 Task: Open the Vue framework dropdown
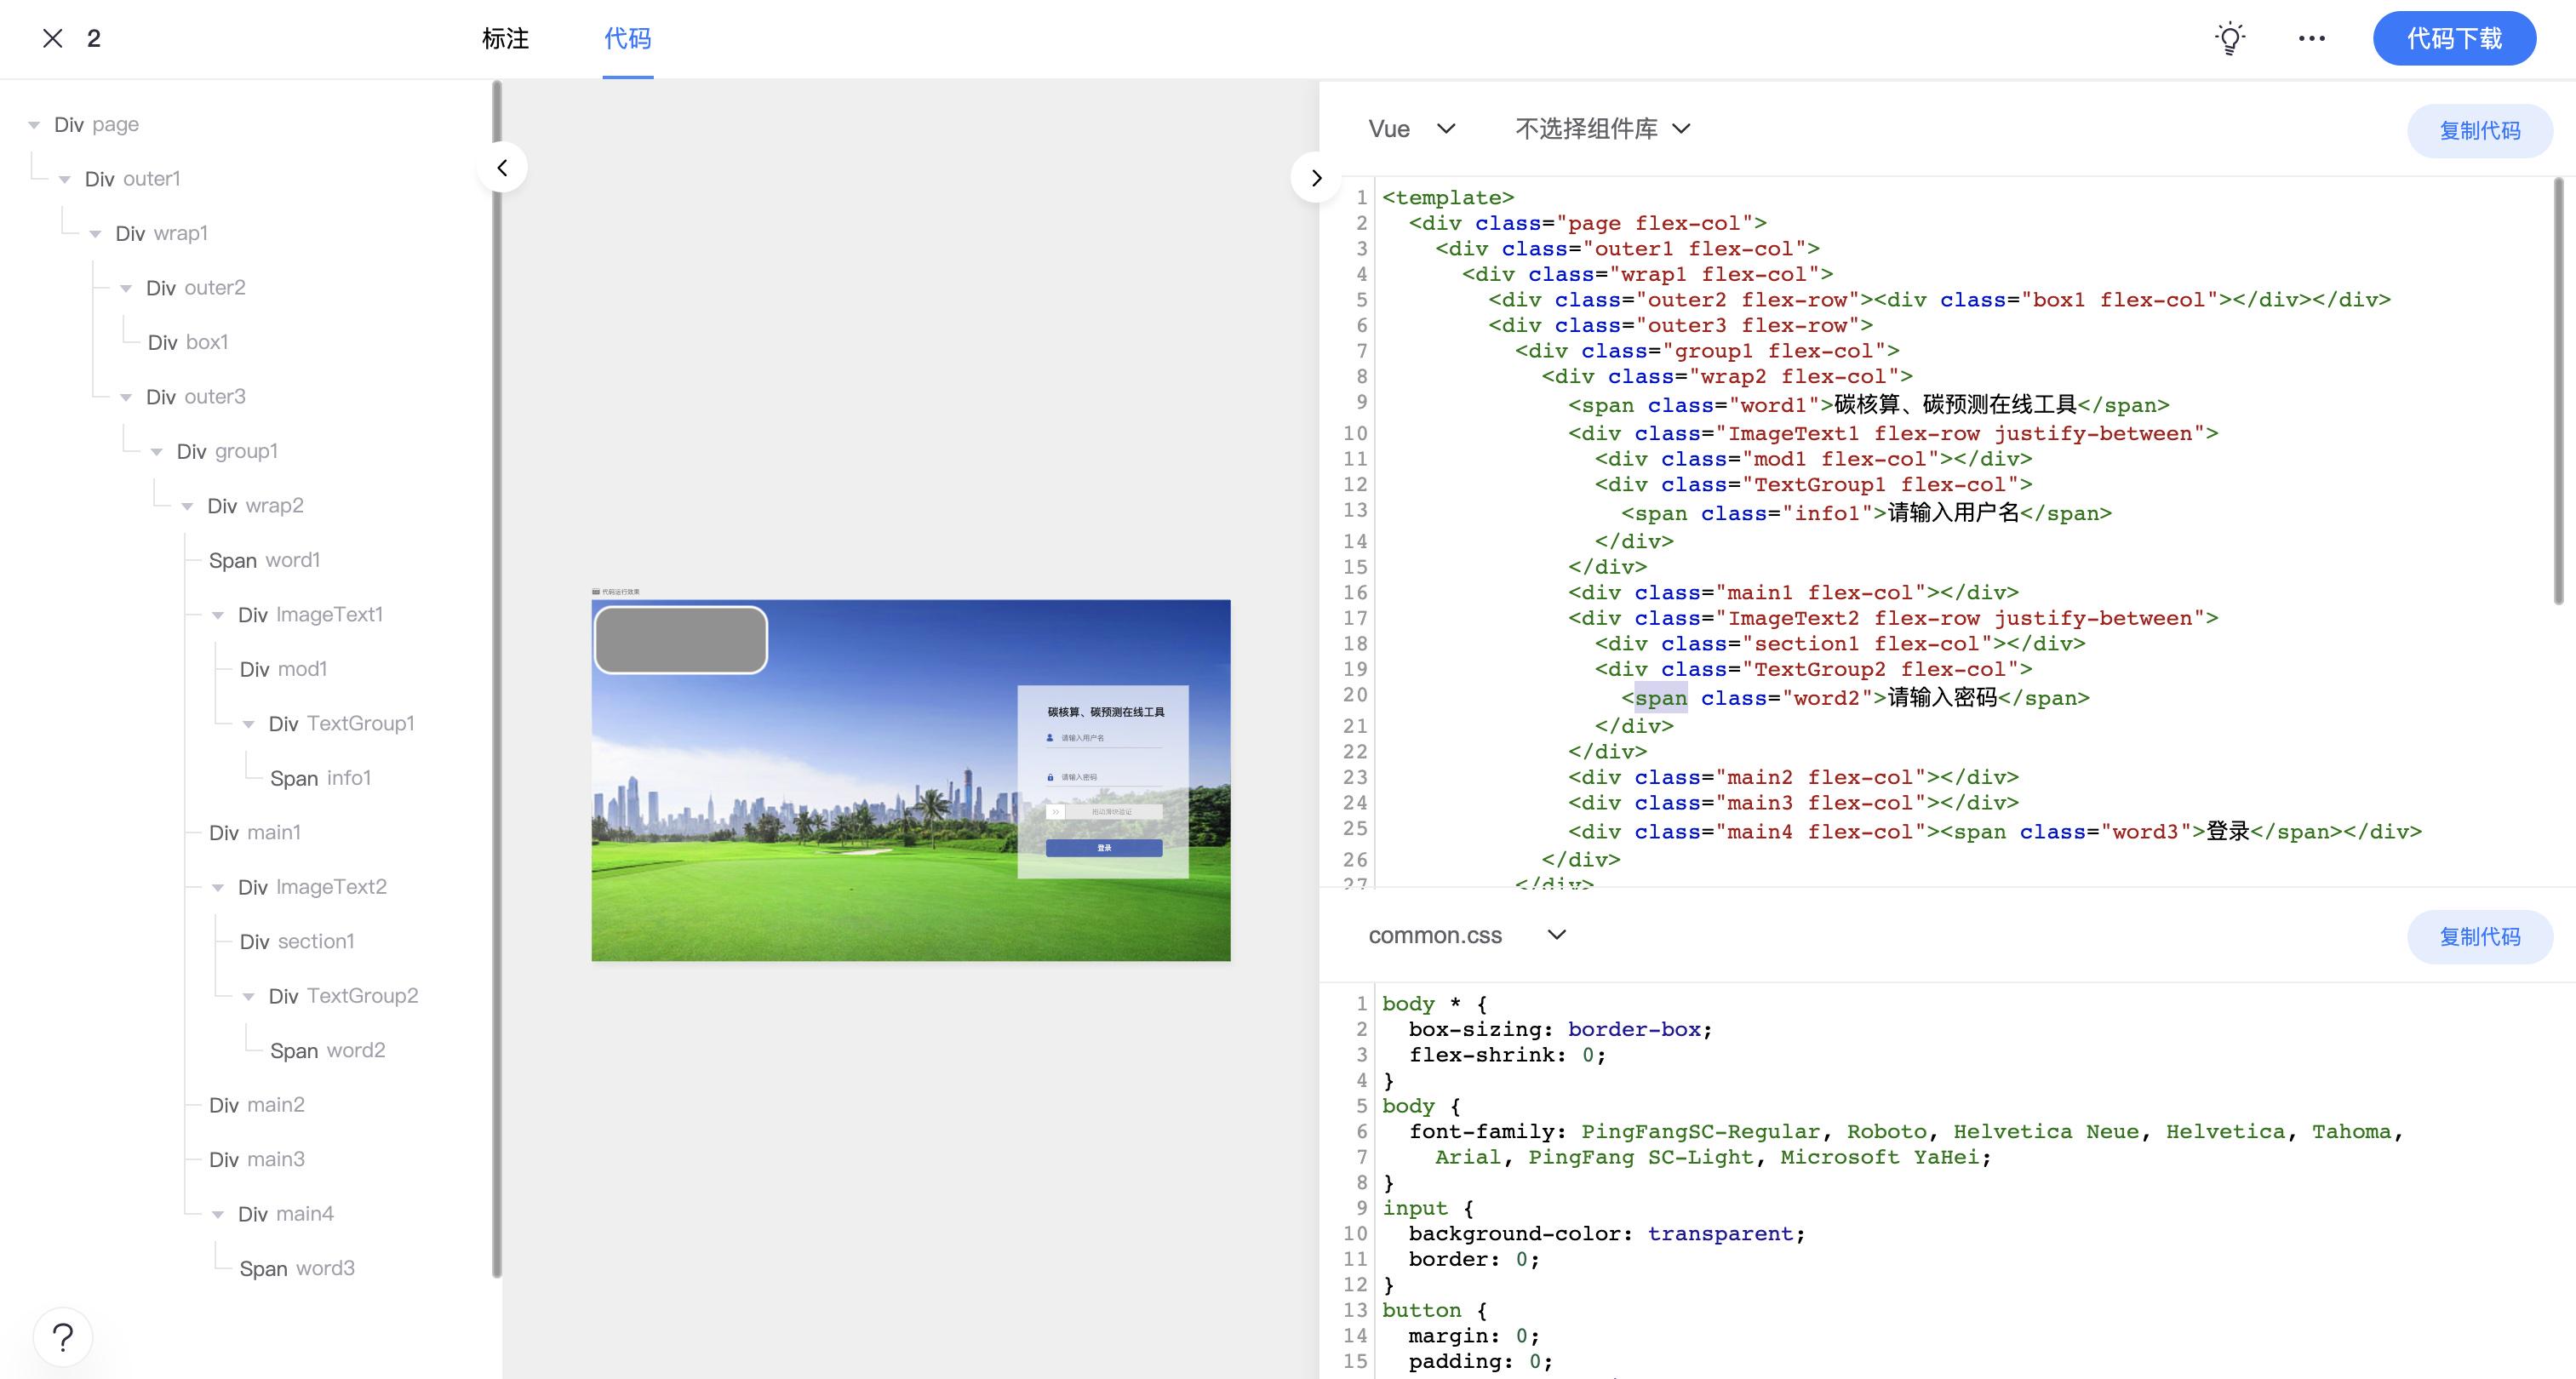[x=1410, y=129]
